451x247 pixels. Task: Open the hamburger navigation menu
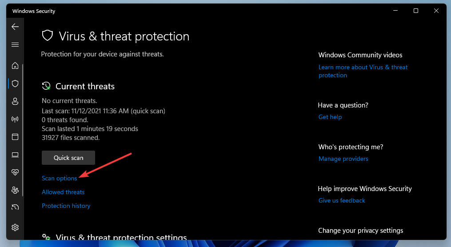click(x=15, y=44)
